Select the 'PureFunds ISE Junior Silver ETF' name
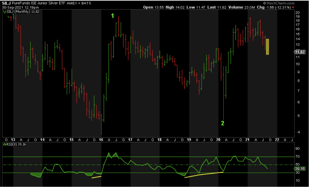 [39, 3]
